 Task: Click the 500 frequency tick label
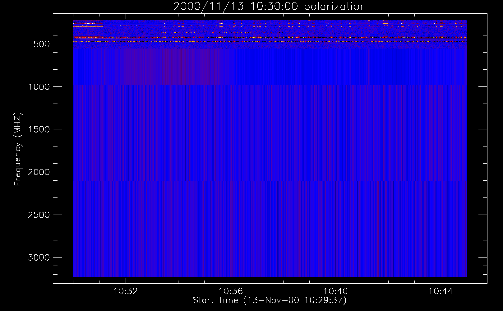coord(42,44)
